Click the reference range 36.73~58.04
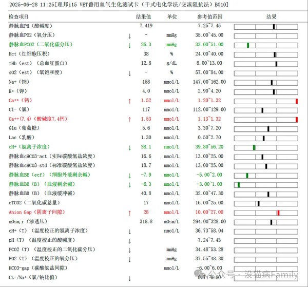The height and width of the screenshot is (287, 308). [x=209, y=231]
